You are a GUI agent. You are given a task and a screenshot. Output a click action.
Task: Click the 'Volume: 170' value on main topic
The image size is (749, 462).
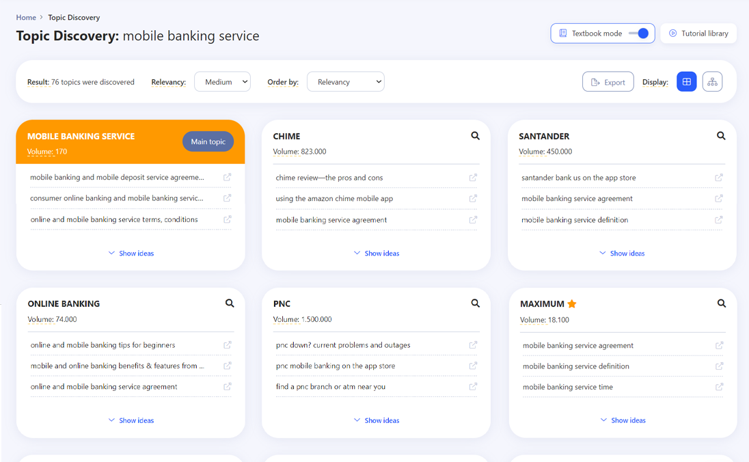[x=47, y=152]
